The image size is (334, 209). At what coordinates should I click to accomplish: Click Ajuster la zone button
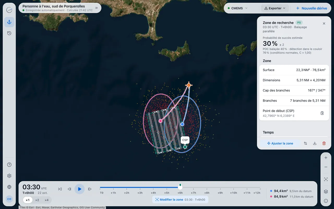tap(280, 143)
